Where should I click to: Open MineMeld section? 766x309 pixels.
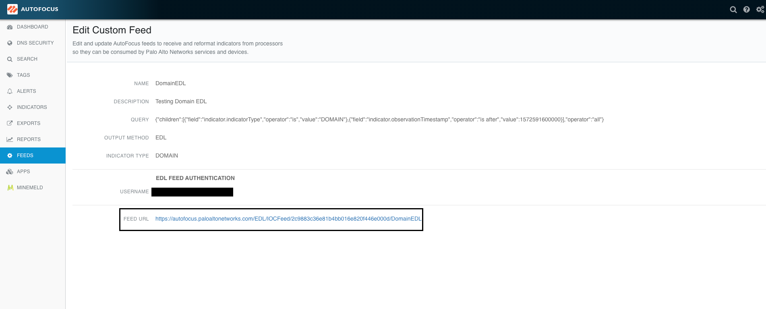click(x=33, y=188)
